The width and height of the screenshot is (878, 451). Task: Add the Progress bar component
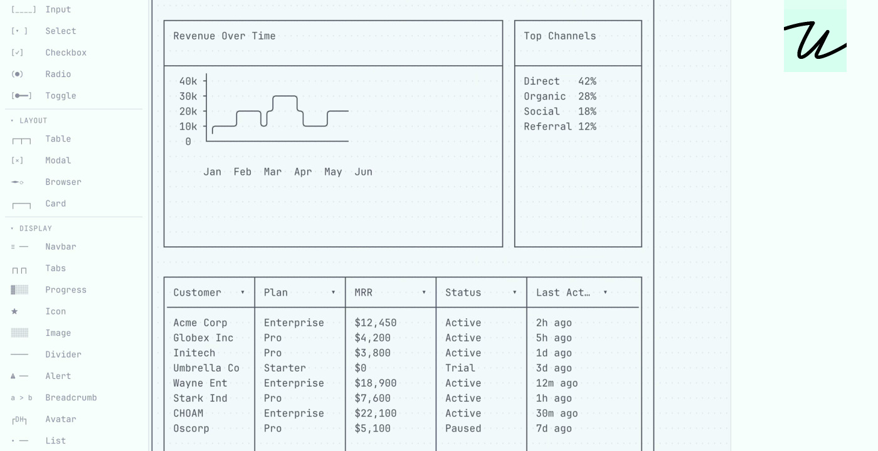pos(19,290)
